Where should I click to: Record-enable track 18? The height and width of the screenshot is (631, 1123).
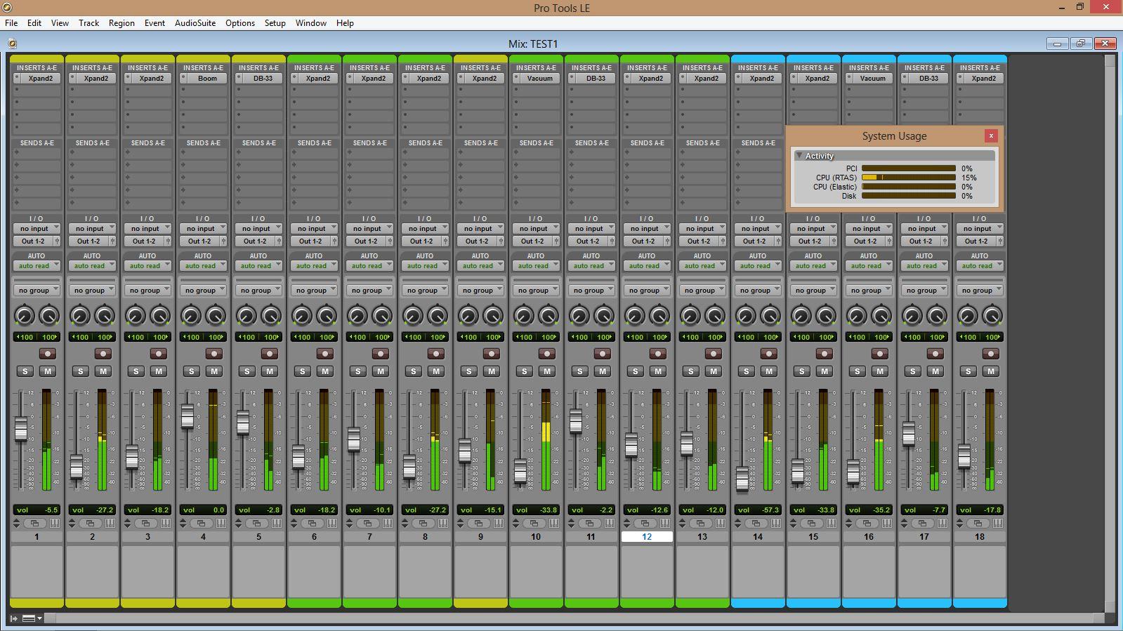click(991, 354)
